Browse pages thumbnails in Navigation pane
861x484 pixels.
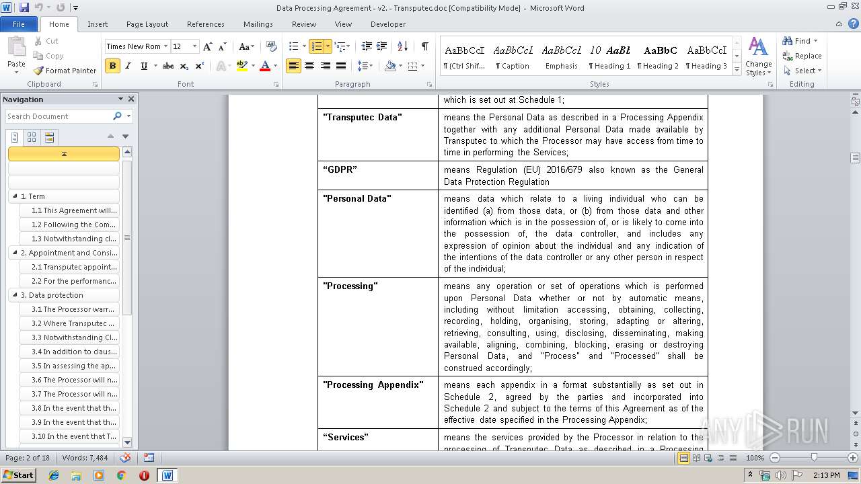pos(32,137)
